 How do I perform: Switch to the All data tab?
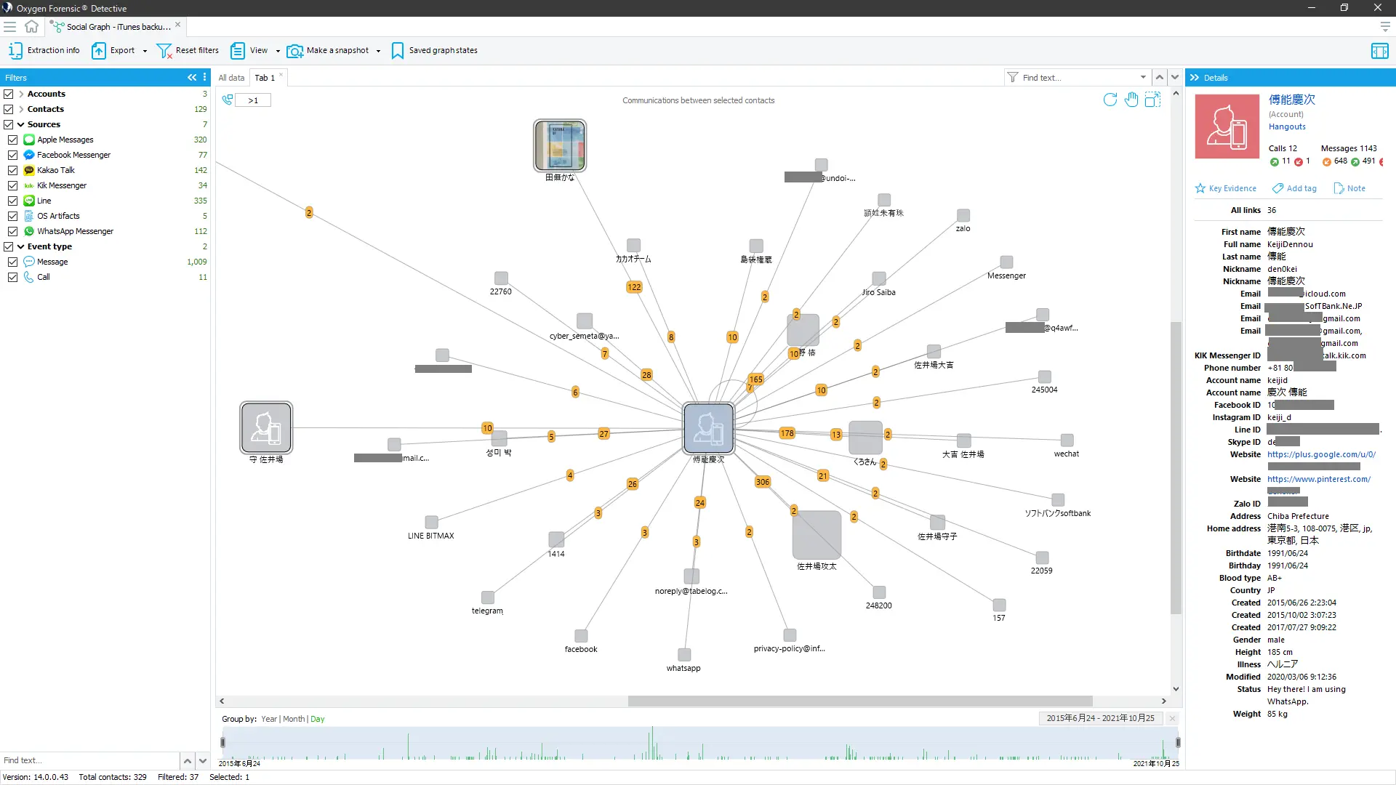point(231,78)
